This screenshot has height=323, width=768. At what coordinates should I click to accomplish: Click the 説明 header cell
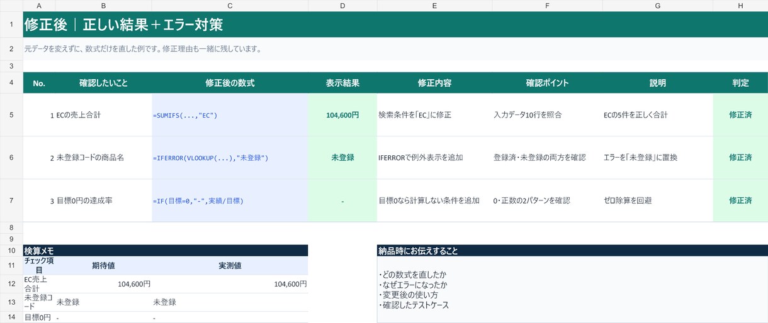pos(657,83)
